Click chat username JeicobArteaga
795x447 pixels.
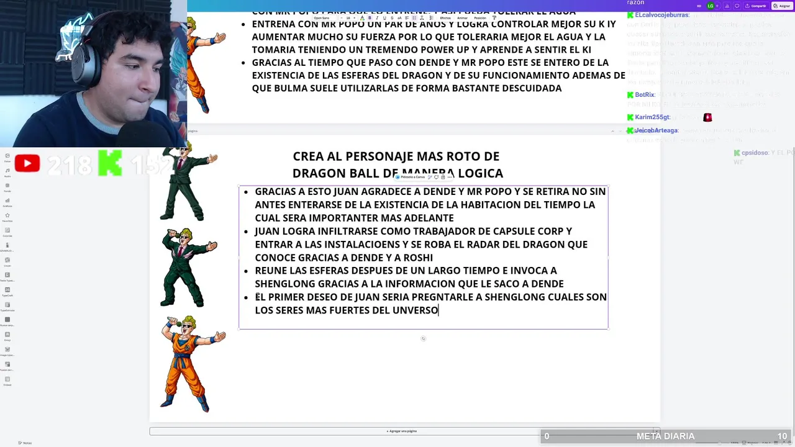pos(656,130)
